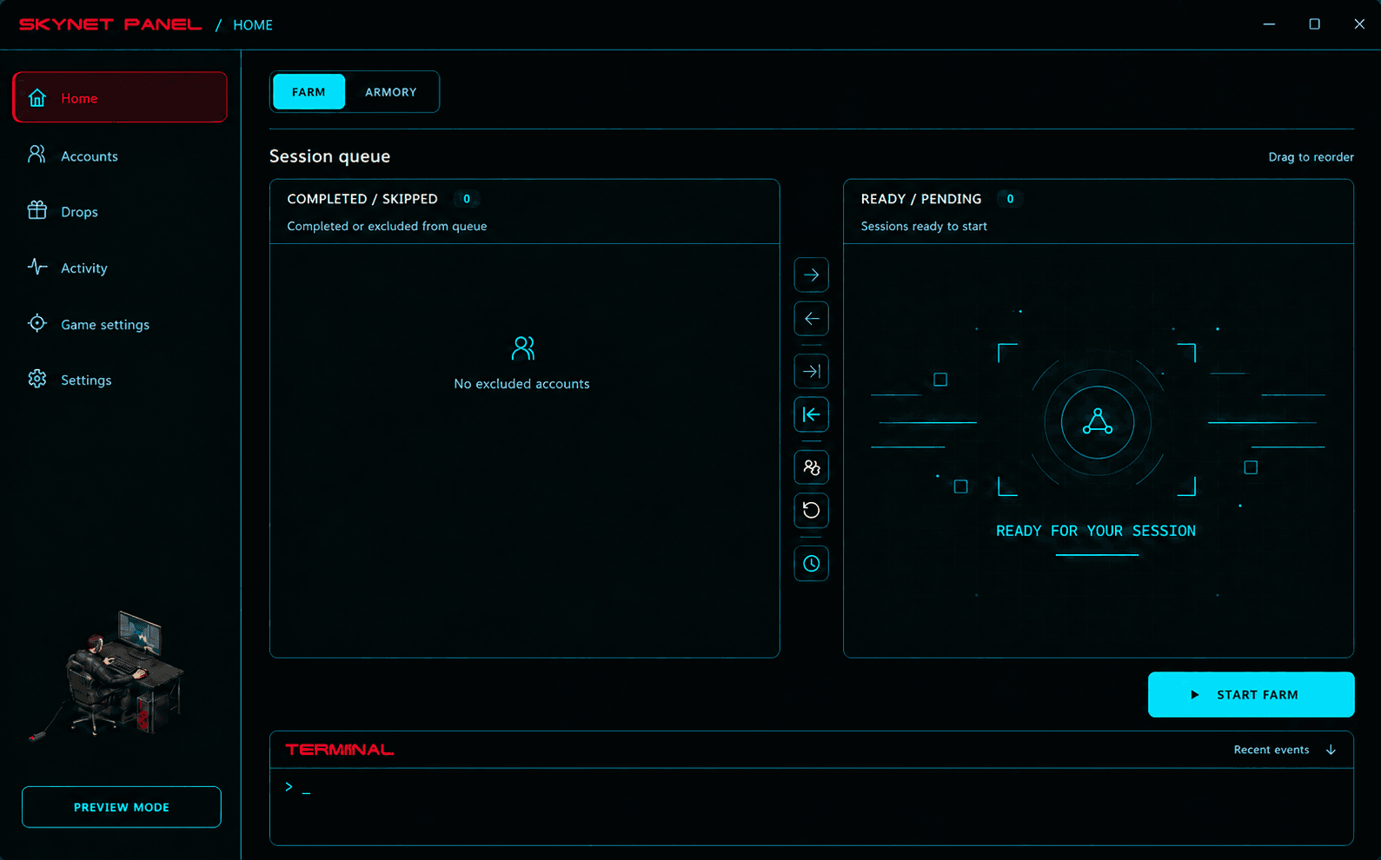Image resolution: width=1381 pixels, height=860 pixels.
Task: Minimize the Skynet Panel window
Action: click(x=1269, y=24)
